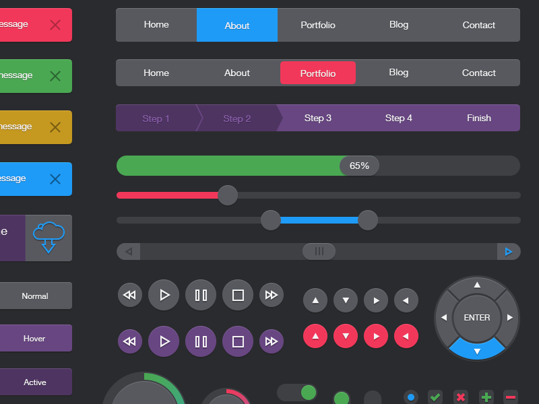Select the blue radio button at bottom right
Viewport: 539px width, 404px height.
(x=410, y=397)
